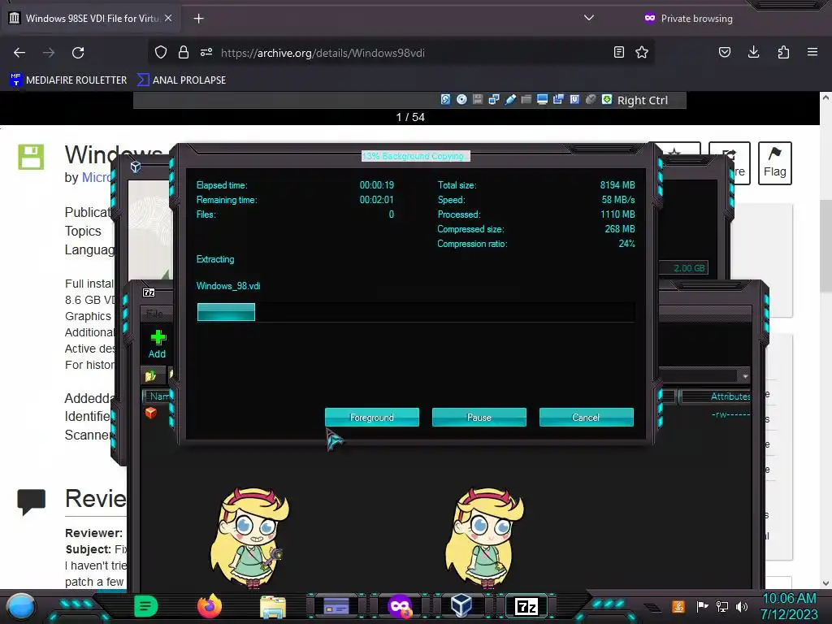Click the Flag button on the archive page
The width and height of the screenshot is (832, 624).
click(x=774, y=162)
